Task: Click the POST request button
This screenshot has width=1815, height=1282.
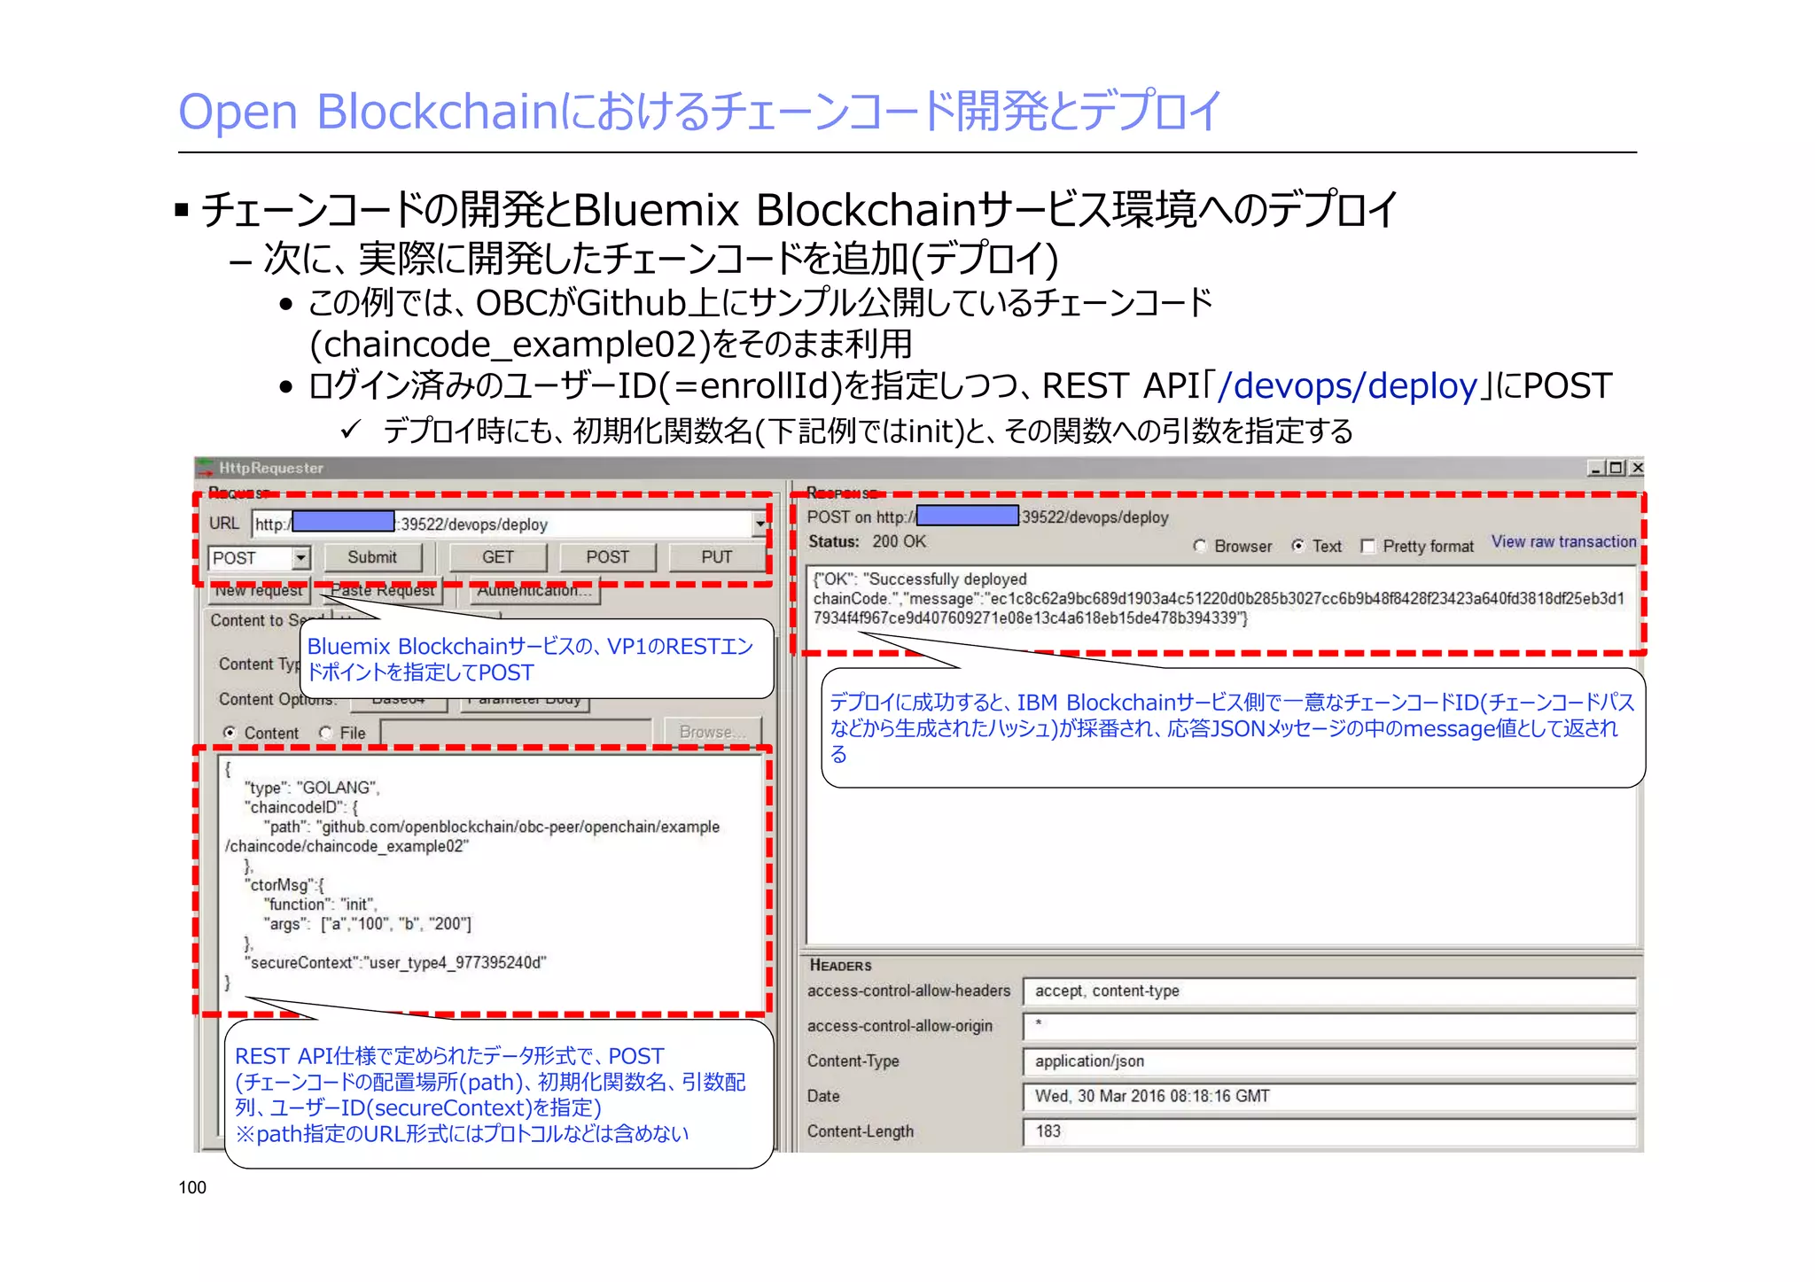Action: [x=607, y=557]
